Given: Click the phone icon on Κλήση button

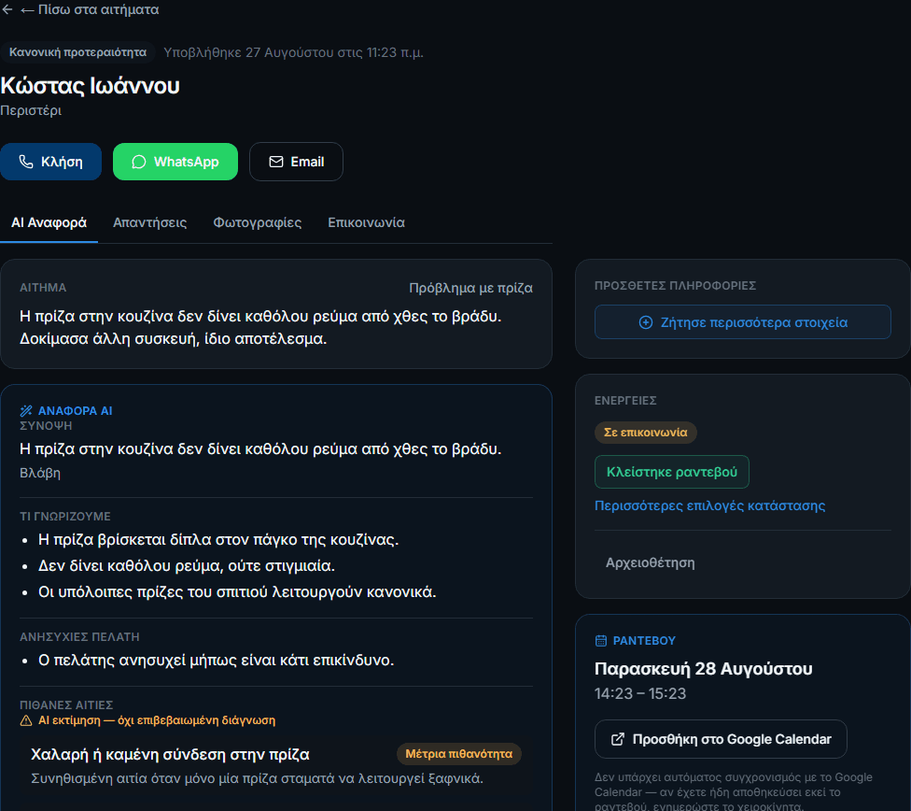Looking at the screenshot, I should 26,162.
